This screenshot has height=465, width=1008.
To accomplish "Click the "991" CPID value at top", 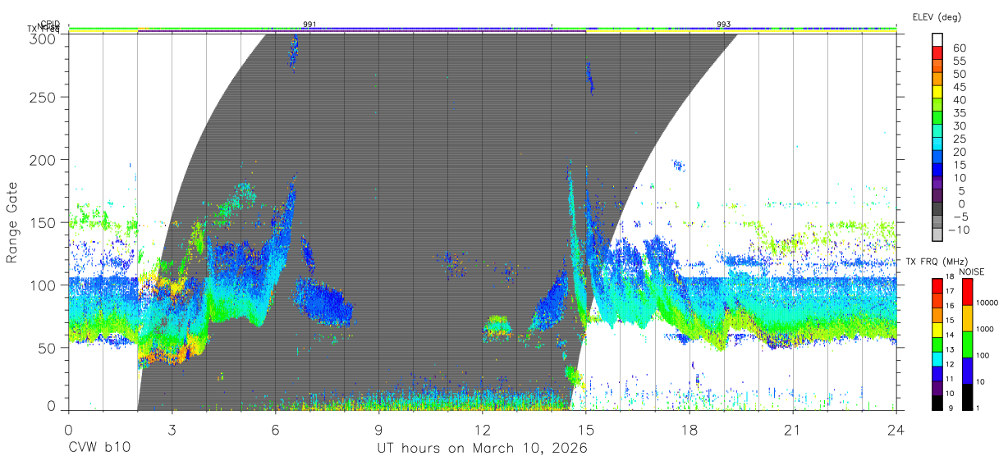I will pos(309,25).
